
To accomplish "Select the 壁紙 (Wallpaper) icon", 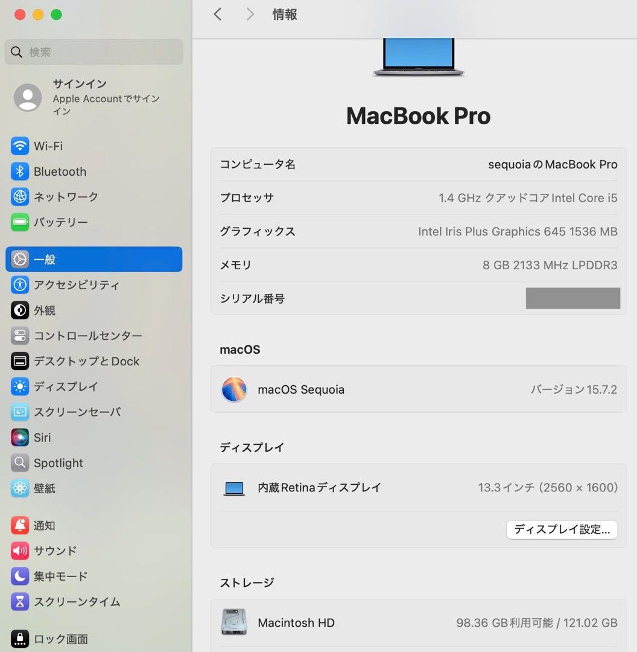I will click(x=20, y=488).
